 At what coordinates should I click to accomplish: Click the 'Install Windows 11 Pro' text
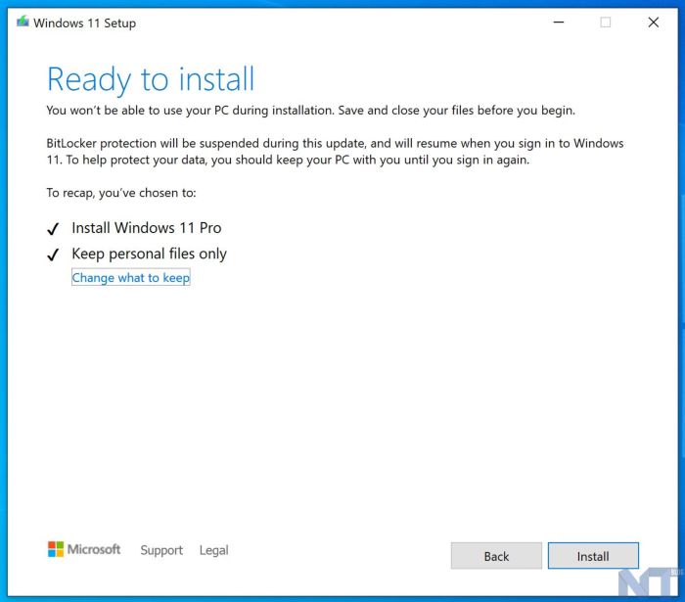[x=147, y=228]
